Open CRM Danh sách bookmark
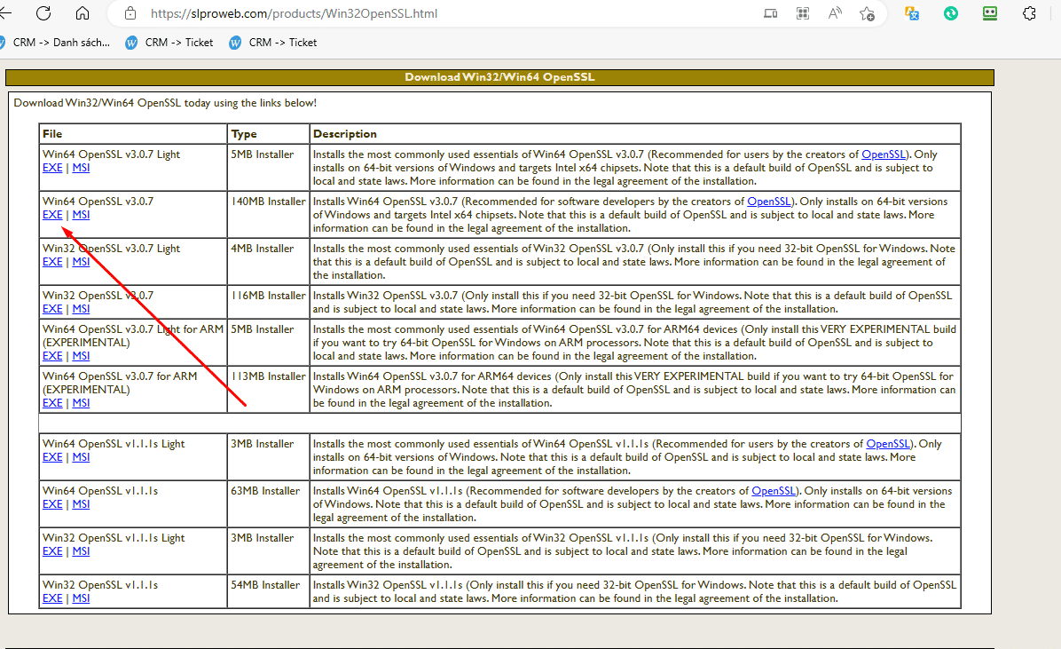 (x=56, y=43)
